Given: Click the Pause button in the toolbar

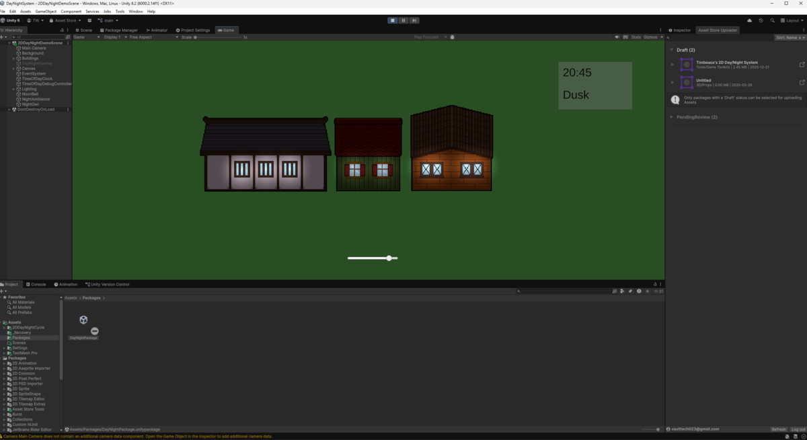Looking at the screenshot, I should coord(403,20).
